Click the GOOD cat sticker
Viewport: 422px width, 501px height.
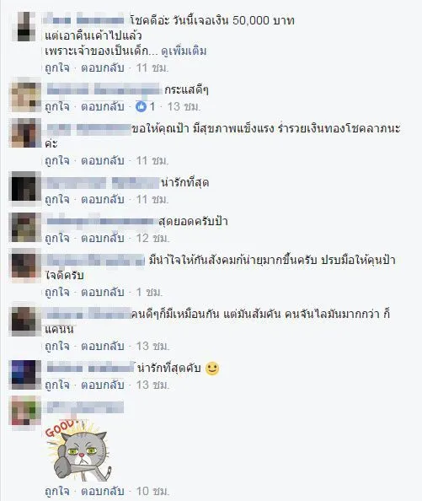[77, 450]
